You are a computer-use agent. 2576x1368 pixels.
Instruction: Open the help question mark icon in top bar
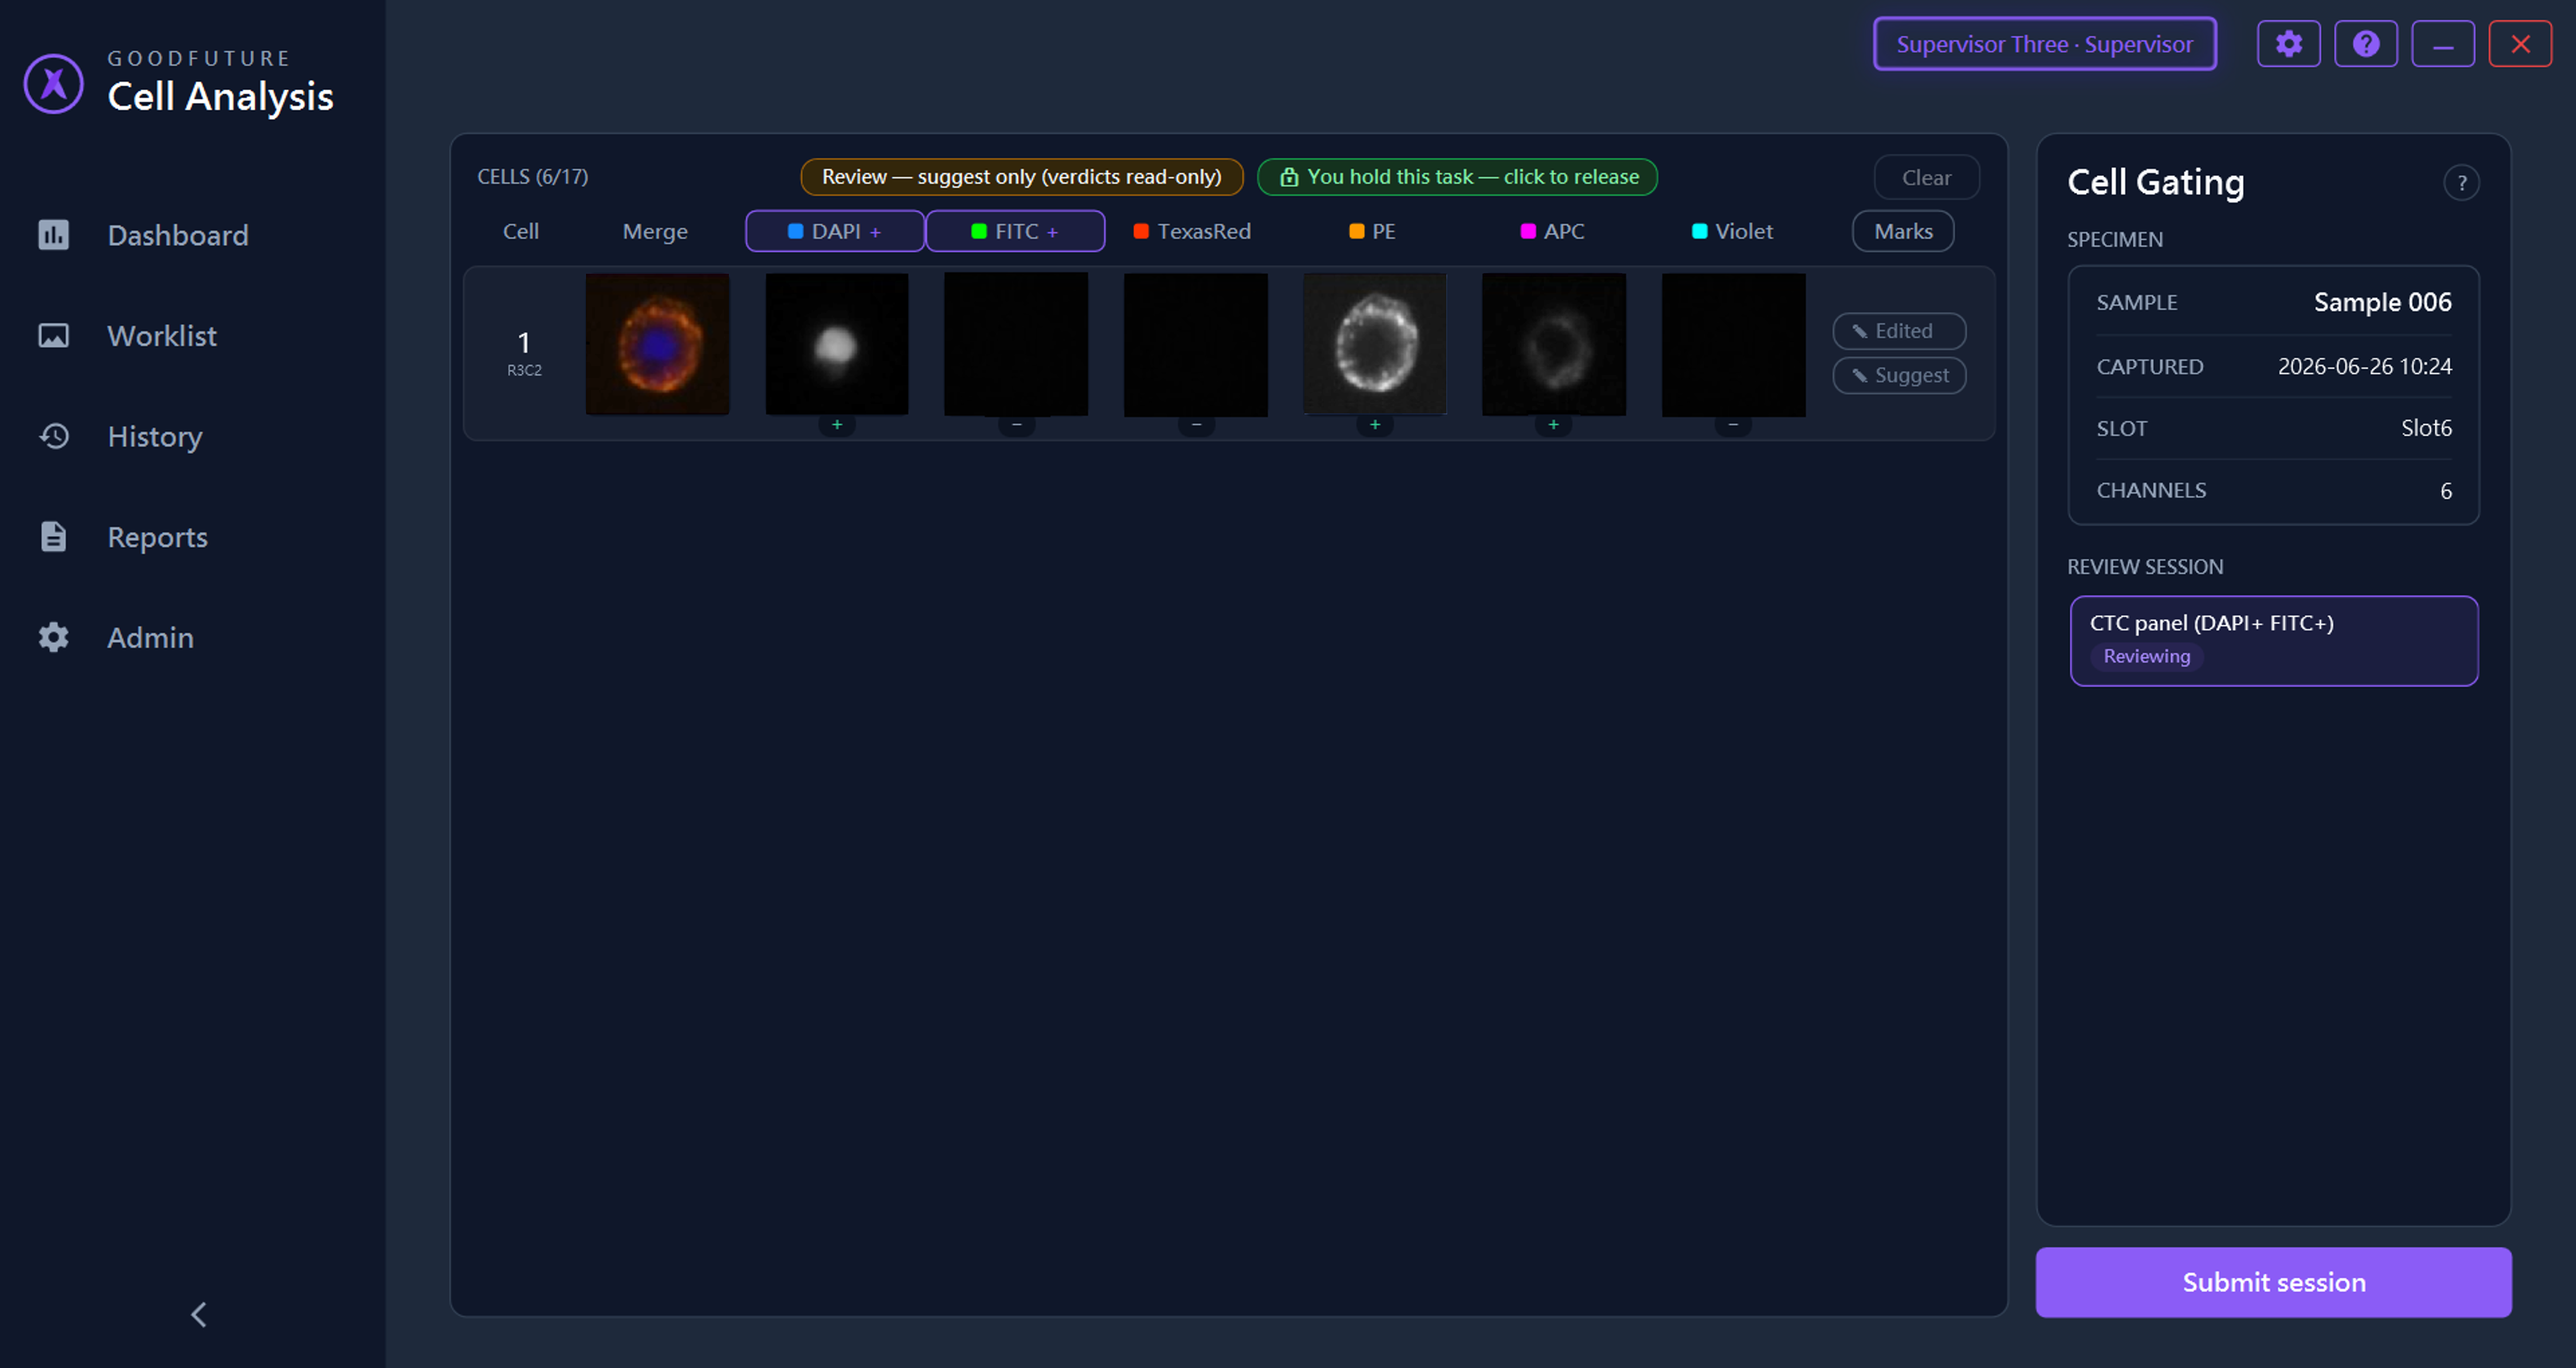2365,44
